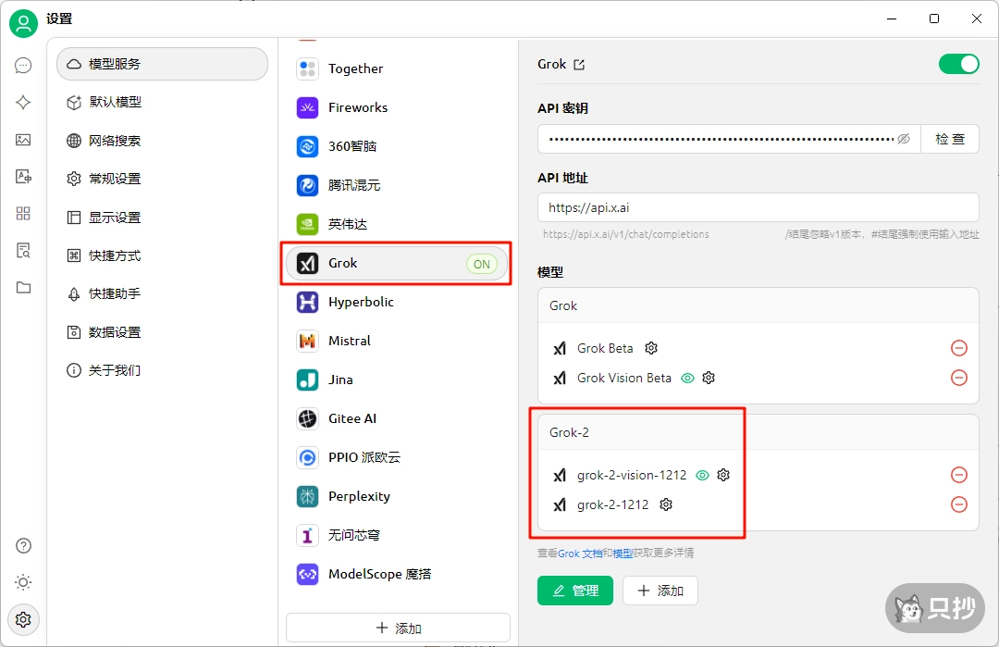Click the API 地址 input field
999x647 pixels.
coord(758,207)
